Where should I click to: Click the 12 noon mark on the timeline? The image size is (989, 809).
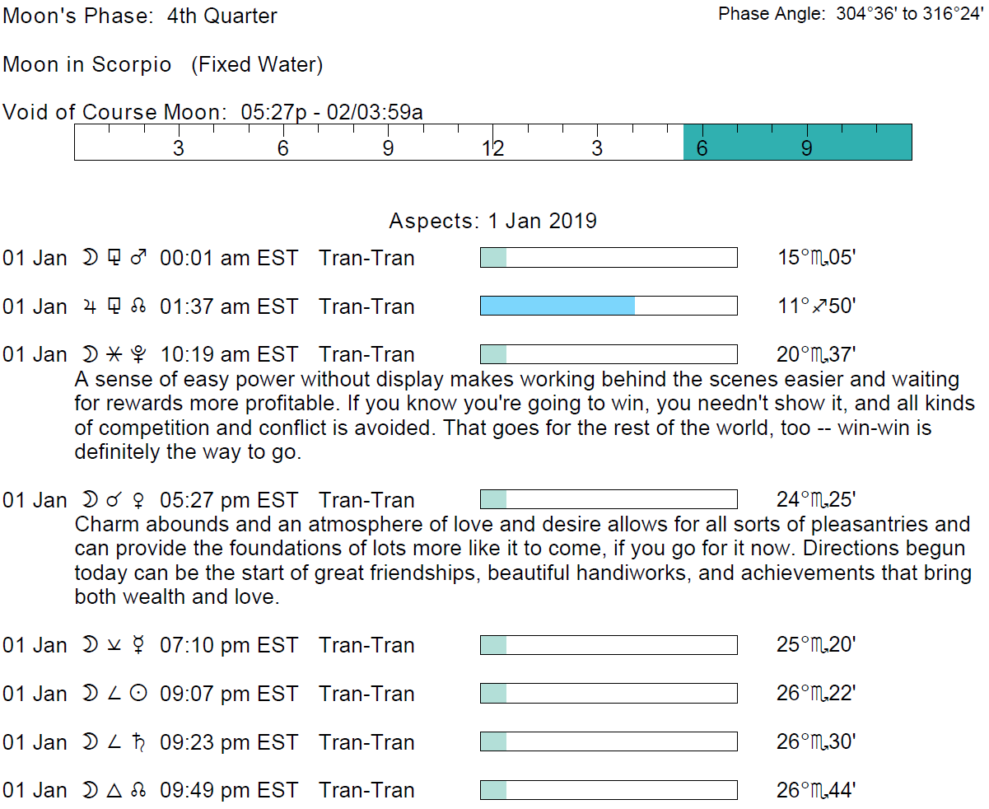click(x=492, y=148)
